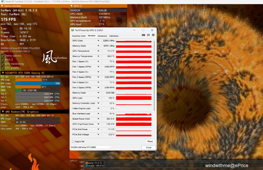Image resolution: width=263 pixels, height=170 pixels.
Task: Click the green VRAM 14% usage bar
Action: pos(19,90)
